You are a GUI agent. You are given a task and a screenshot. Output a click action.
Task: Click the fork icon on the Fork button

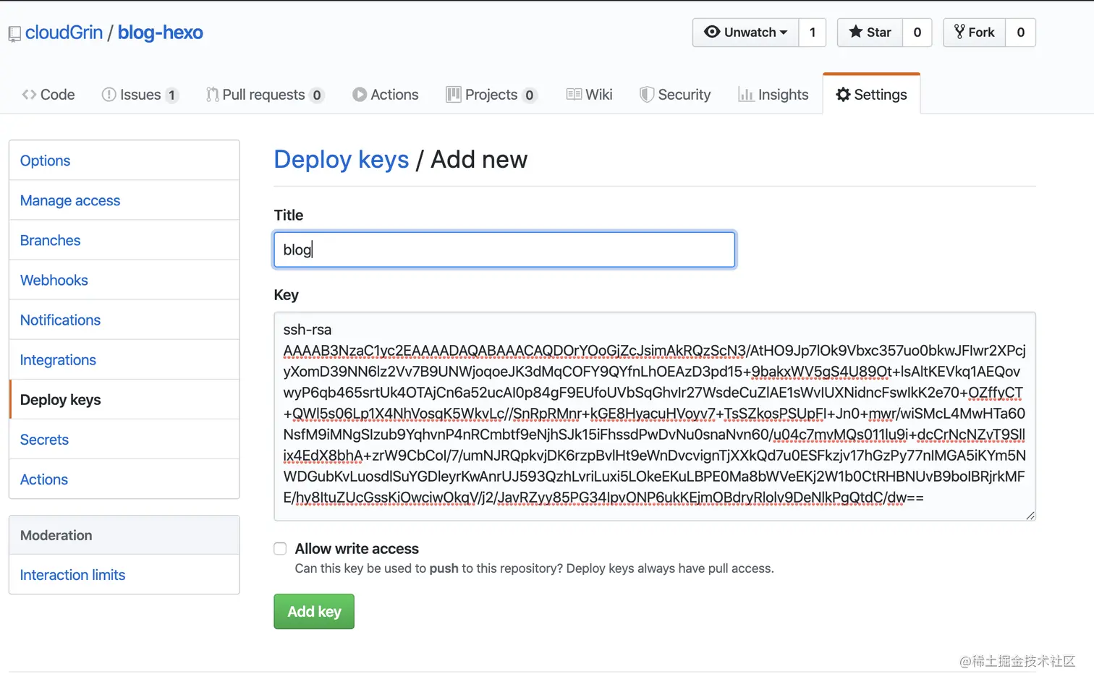[x=959, y=32]
